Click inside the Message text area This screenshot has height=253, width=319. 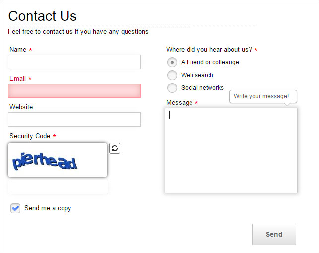pyautogui.click(x=231, y=151)
